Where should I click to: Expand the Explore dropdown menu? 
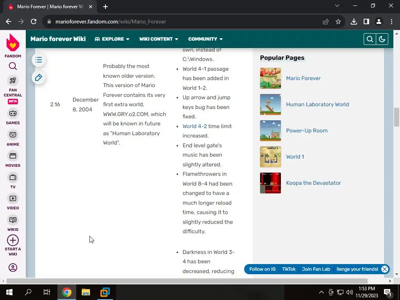click(x=112, y=39)
